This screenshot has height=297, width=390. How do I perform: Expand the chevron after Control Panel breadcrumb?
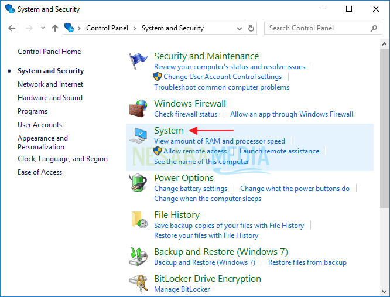coord(135,28)
